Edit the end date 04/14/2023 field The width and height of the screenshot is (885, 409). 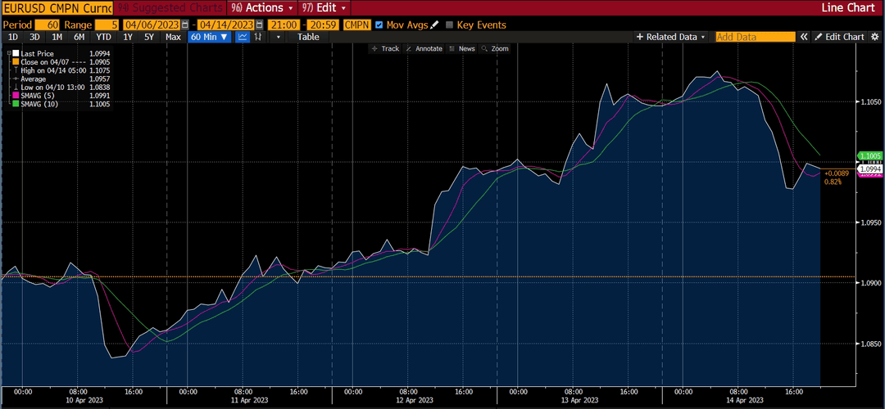[x=226, y=25]
